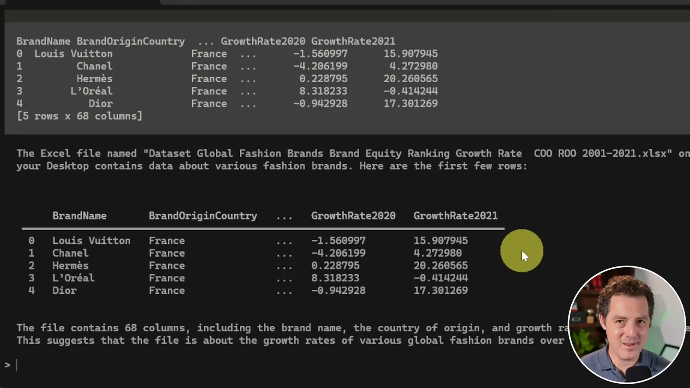Click the presenter webcam video thumbnail
Screen dimensions: 690x388
click(x=627, y=325)
